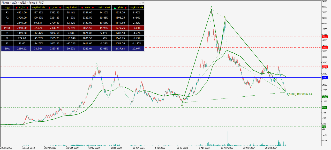Toggle the green up arrow beside هفتگی
Image resolution: width=331 pixels, height=150 pixels.
[115, 7]
